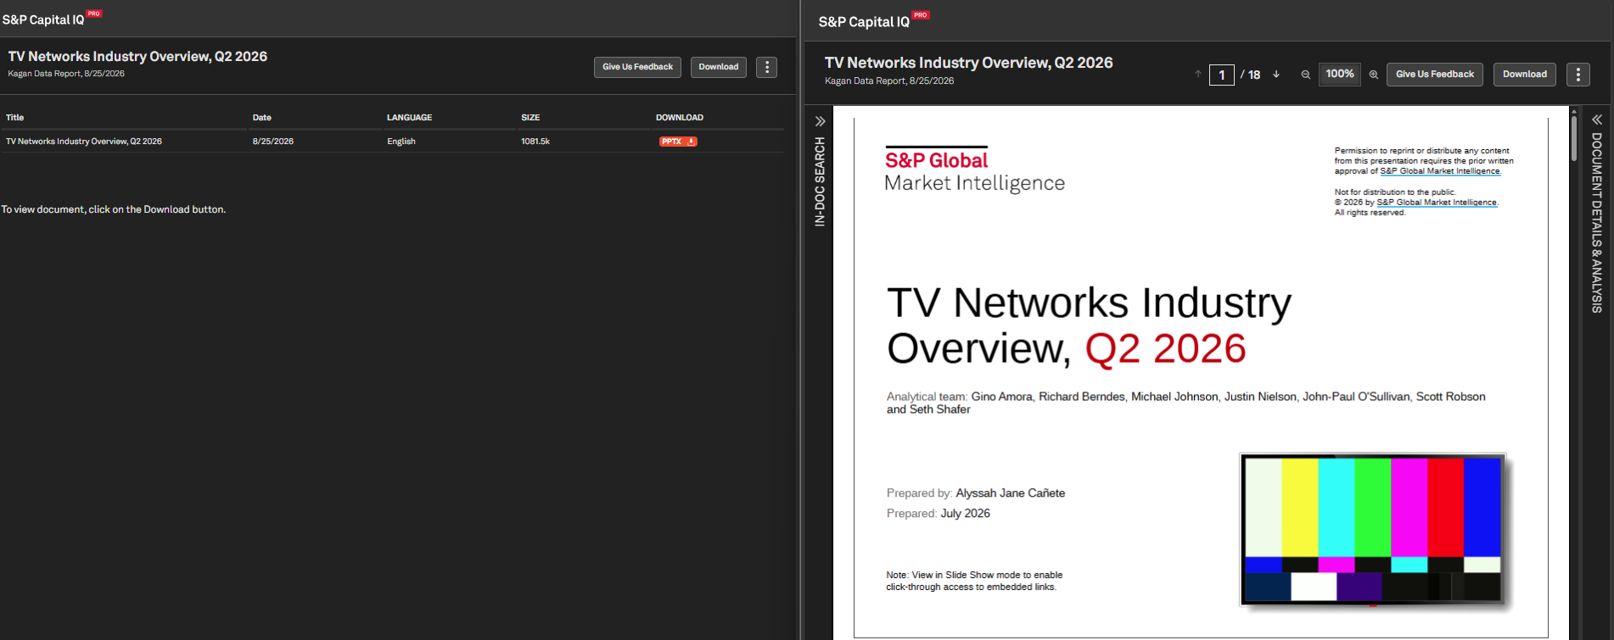Expand the Document Details & Analysis panel
Screen dimensions: 1614x640
pyautogui.click(x=1597, y=120)
